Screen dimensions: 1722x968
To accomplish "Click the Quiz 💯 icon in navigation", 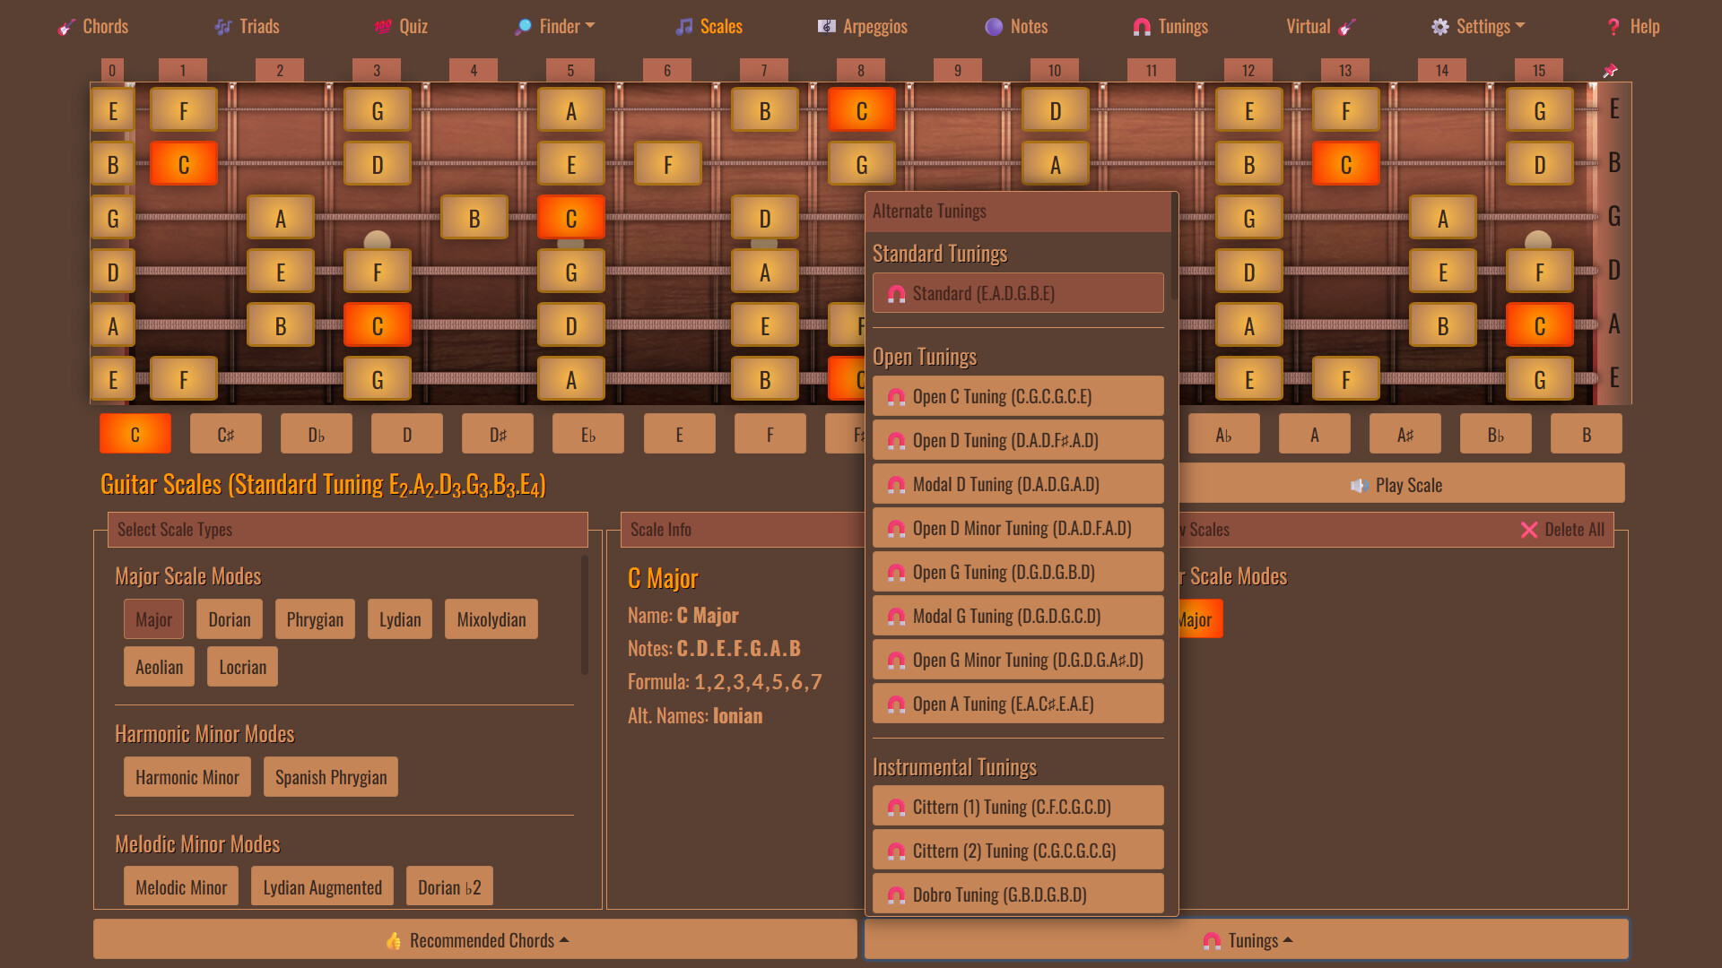I will pos(383,26).
